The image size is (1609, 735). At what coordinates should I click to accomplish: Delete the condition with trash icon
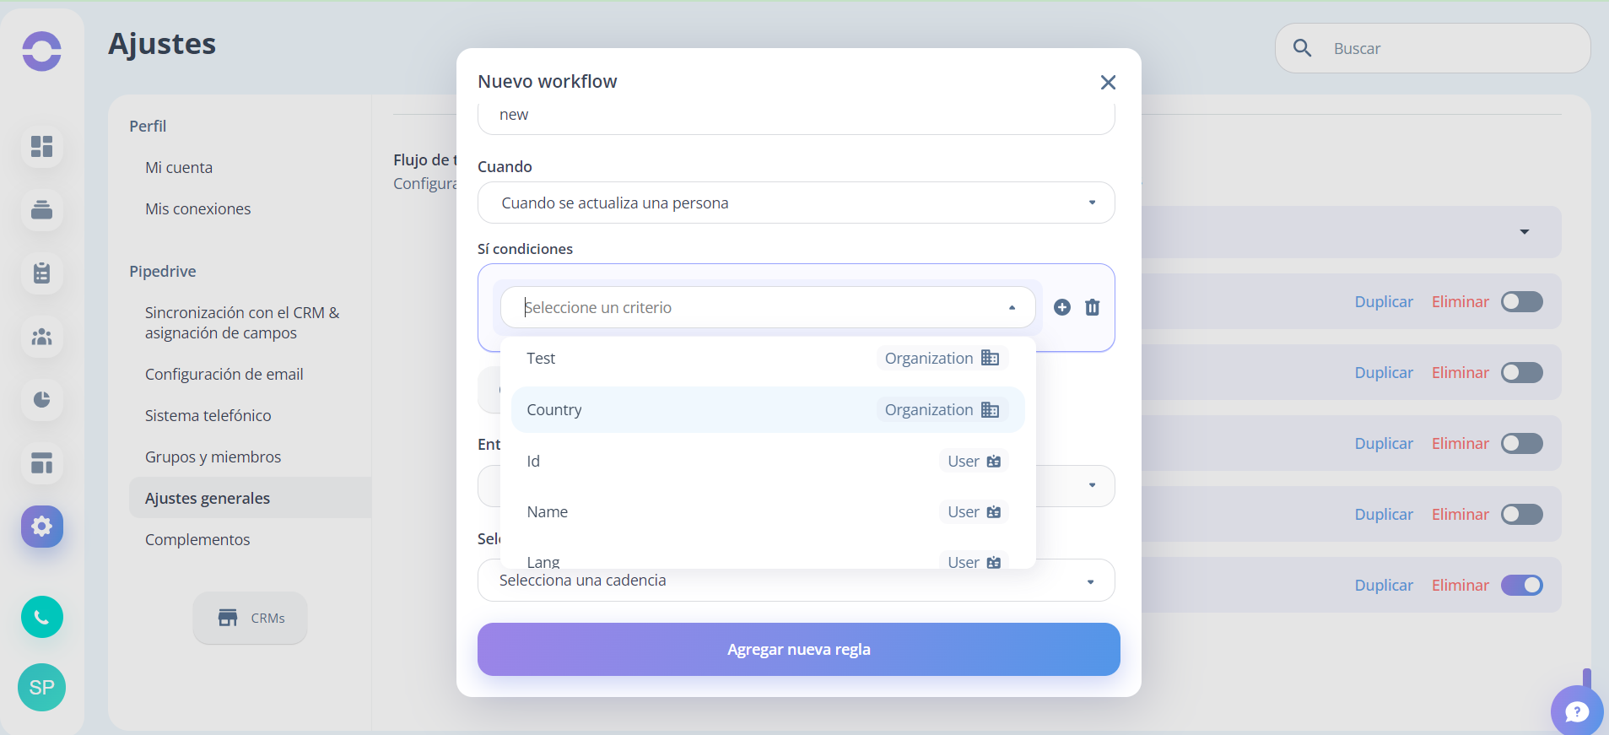pyautogui.click(x=1092, y=307)
